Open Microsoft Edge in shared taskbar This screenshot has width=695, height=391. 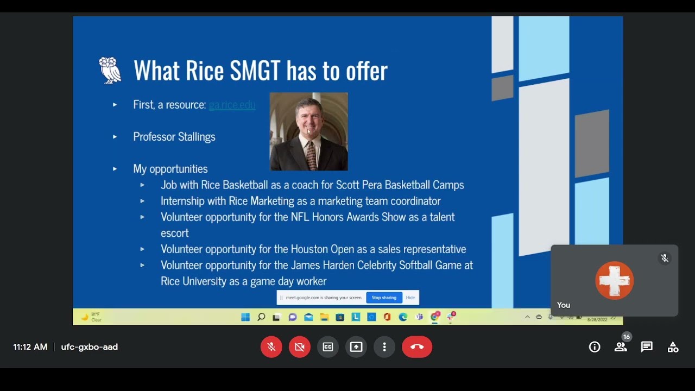pos(403,317)
